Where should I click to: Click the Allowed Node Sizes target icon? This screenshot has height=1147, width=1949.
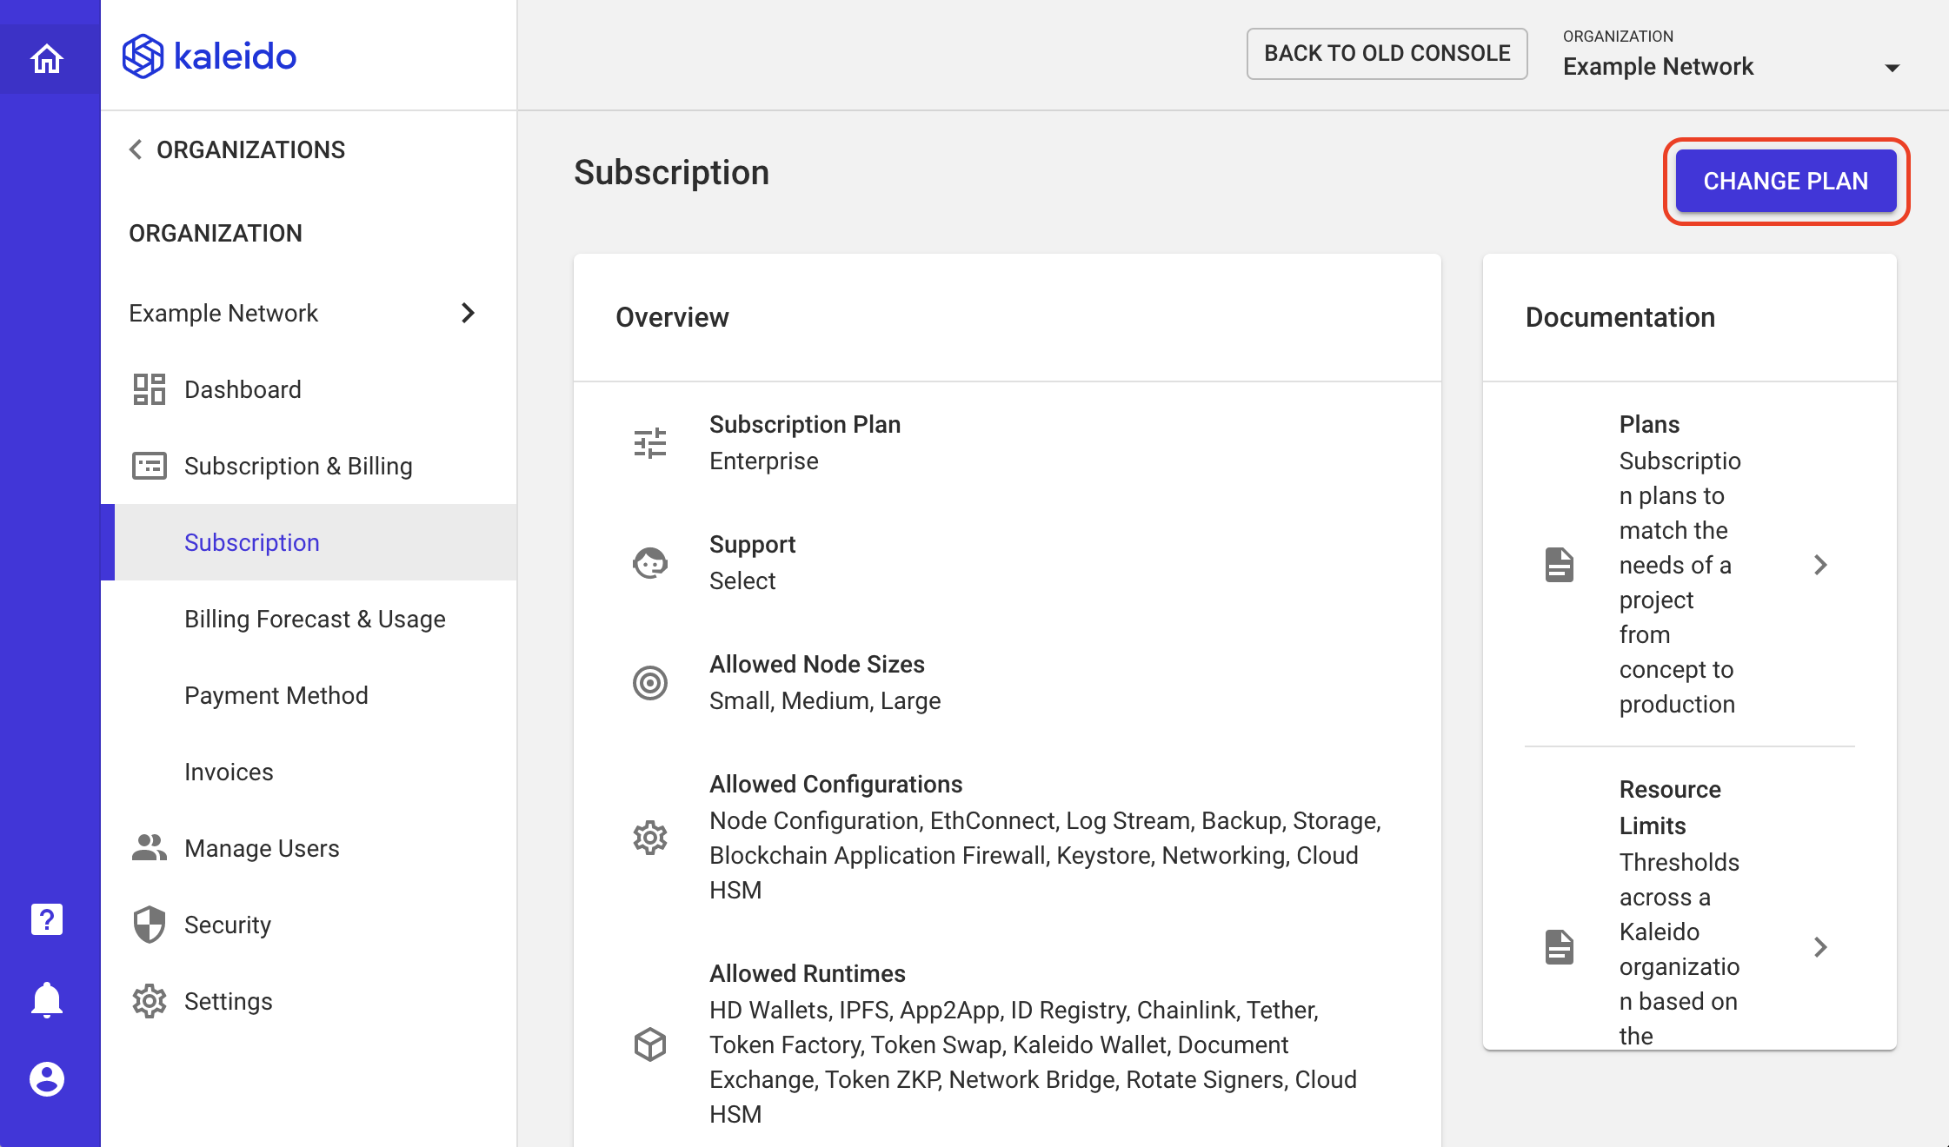[649, 683]
